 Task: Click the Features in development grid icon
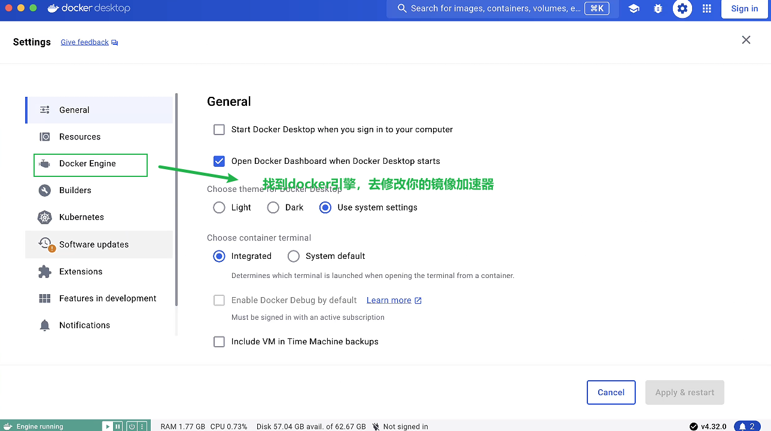pos(45,298)
